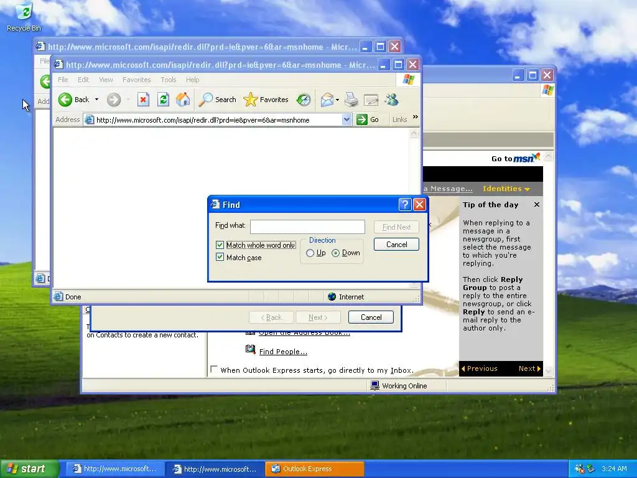Click the Next button in the wizard dialog

pyautogui.click(x=318, y=317)
